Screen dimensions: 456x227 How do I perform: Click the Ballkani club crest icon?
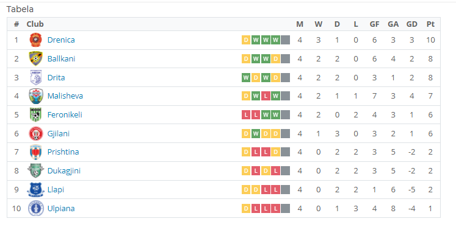36,59
